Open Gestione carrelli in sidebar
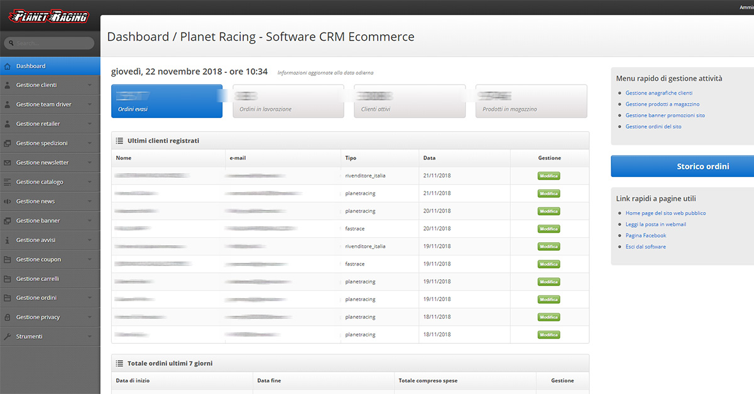754x394 pixels. 50,279
